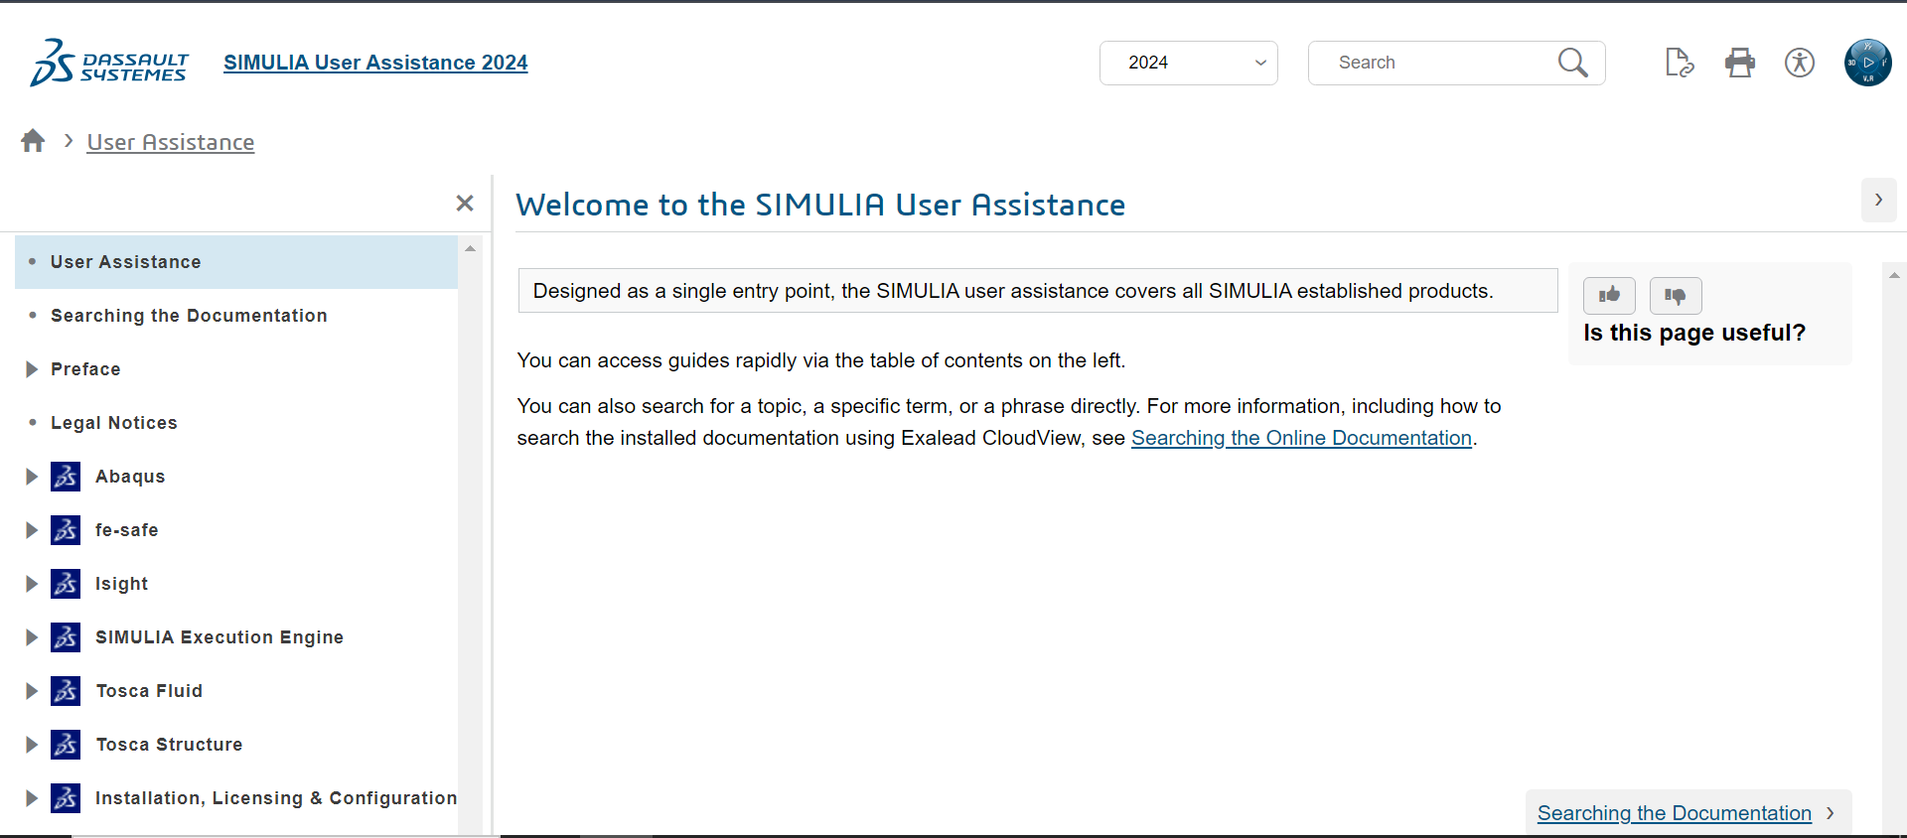Click into the Search input field
1907x838 pixels.
[x=1435, y=63]
